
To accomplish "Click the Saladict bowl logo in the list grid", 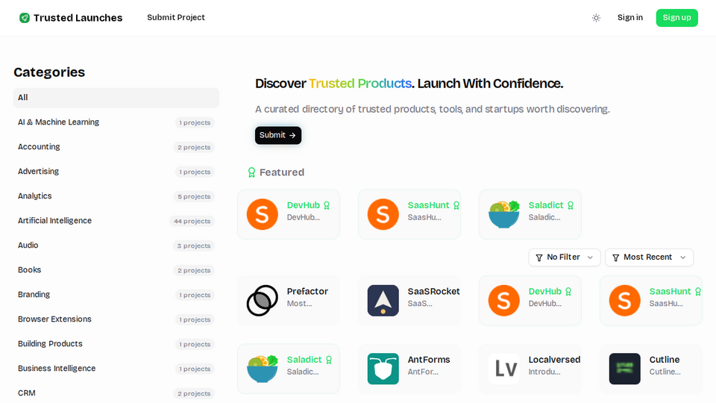I will click(262, 369).
